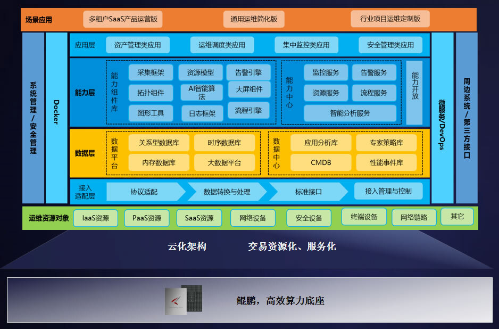Click the 数据平台 vertical label
The height and width of the screenshot is (329, 499).
114,153
